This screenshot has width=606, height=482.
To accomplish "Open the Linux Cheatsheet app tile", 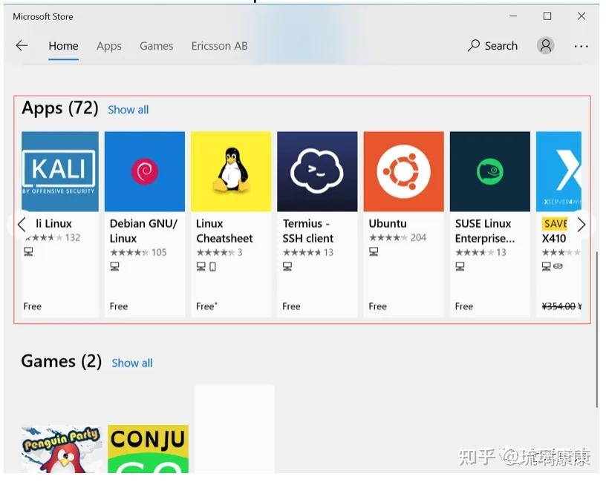I will click(231, 171).
